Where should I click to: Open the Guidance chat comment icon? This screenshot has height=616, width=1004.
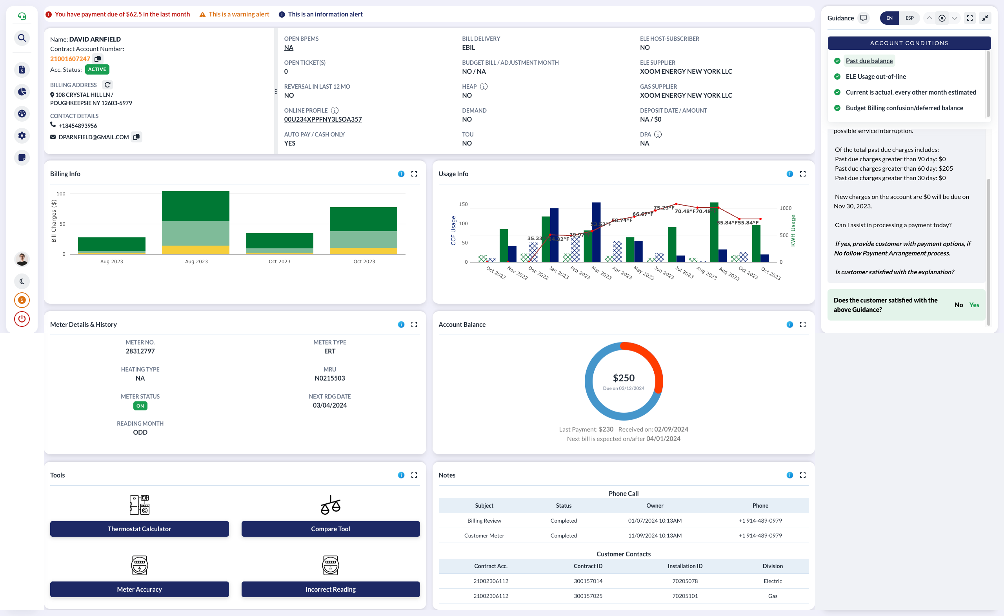pos(864,18)
